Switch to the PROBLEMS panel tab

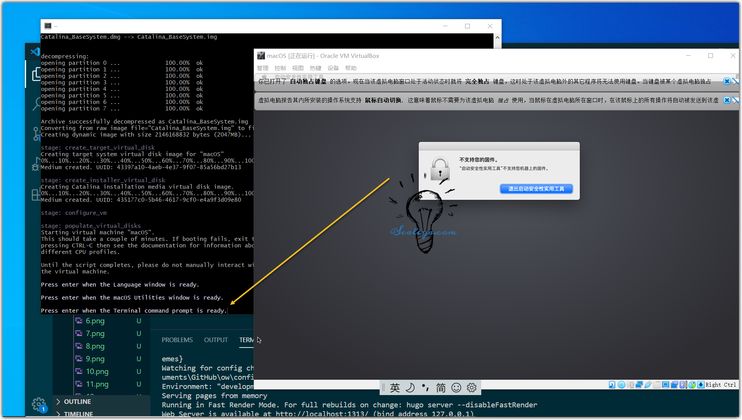pos(177,340)
